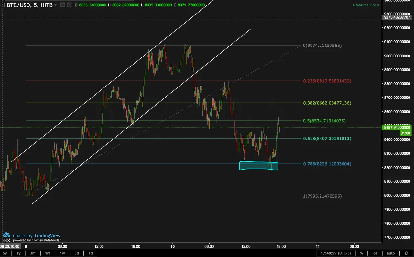Click the current price tag 8487.94
This screenshot has height=257, width=414.
point(397,127)
